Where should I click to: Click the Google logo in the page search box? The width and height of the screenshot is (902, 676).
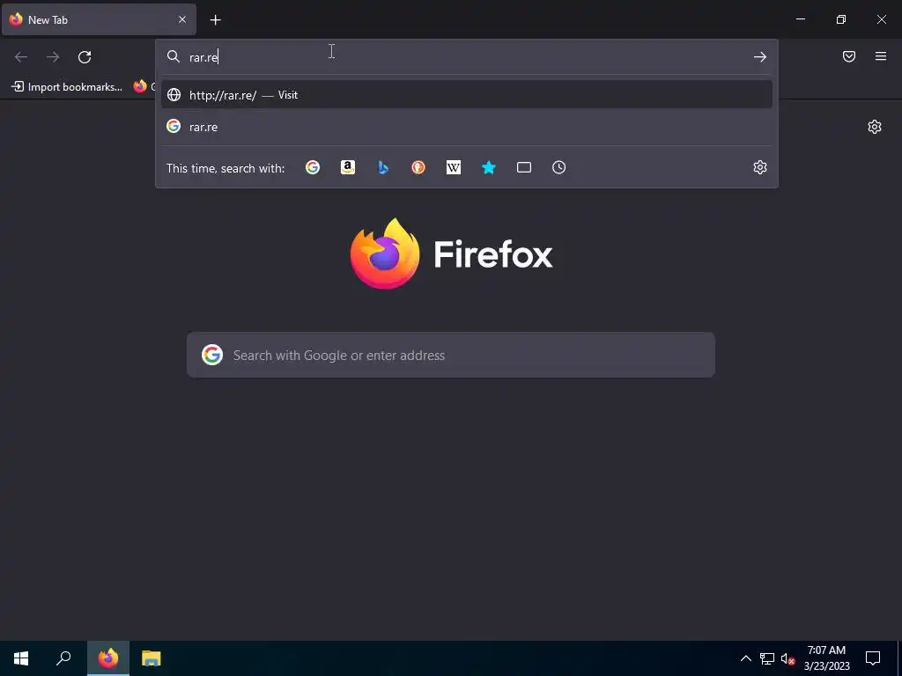pos(212,355)
